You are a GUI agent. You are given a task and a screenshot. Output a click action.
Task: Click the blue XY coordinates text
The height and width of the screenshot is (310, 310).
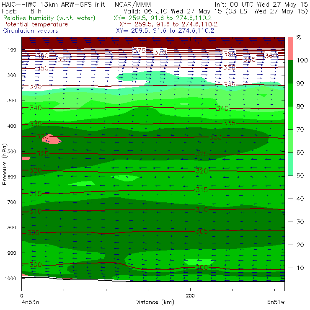[x=165, y=31]
